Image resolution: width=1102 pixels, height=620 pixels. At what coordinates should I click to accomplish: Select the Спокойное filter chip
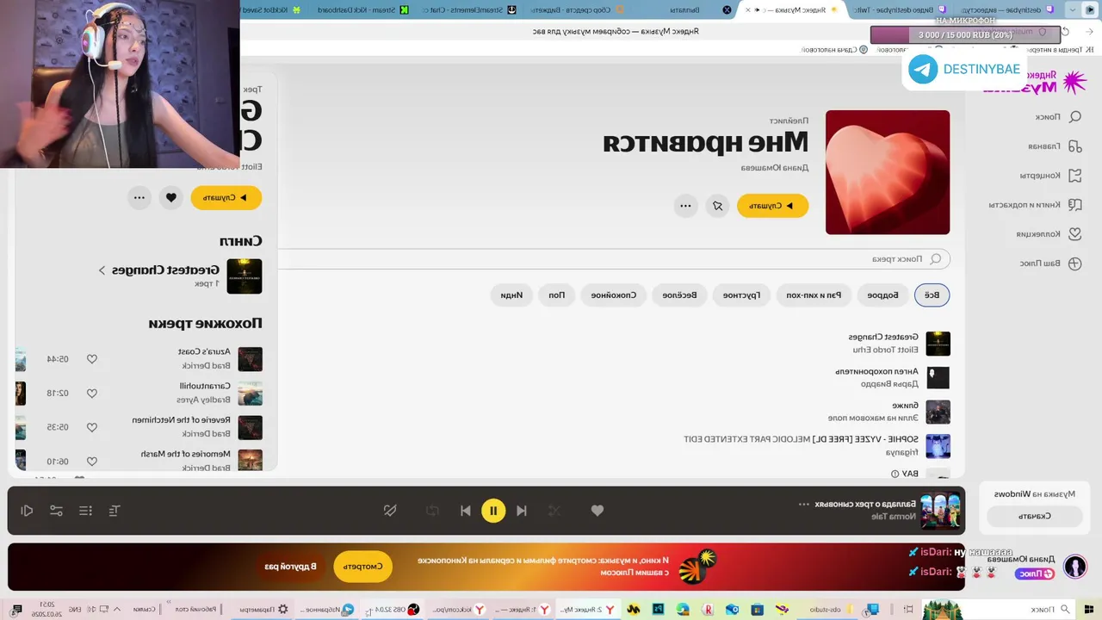pos(613,294)
